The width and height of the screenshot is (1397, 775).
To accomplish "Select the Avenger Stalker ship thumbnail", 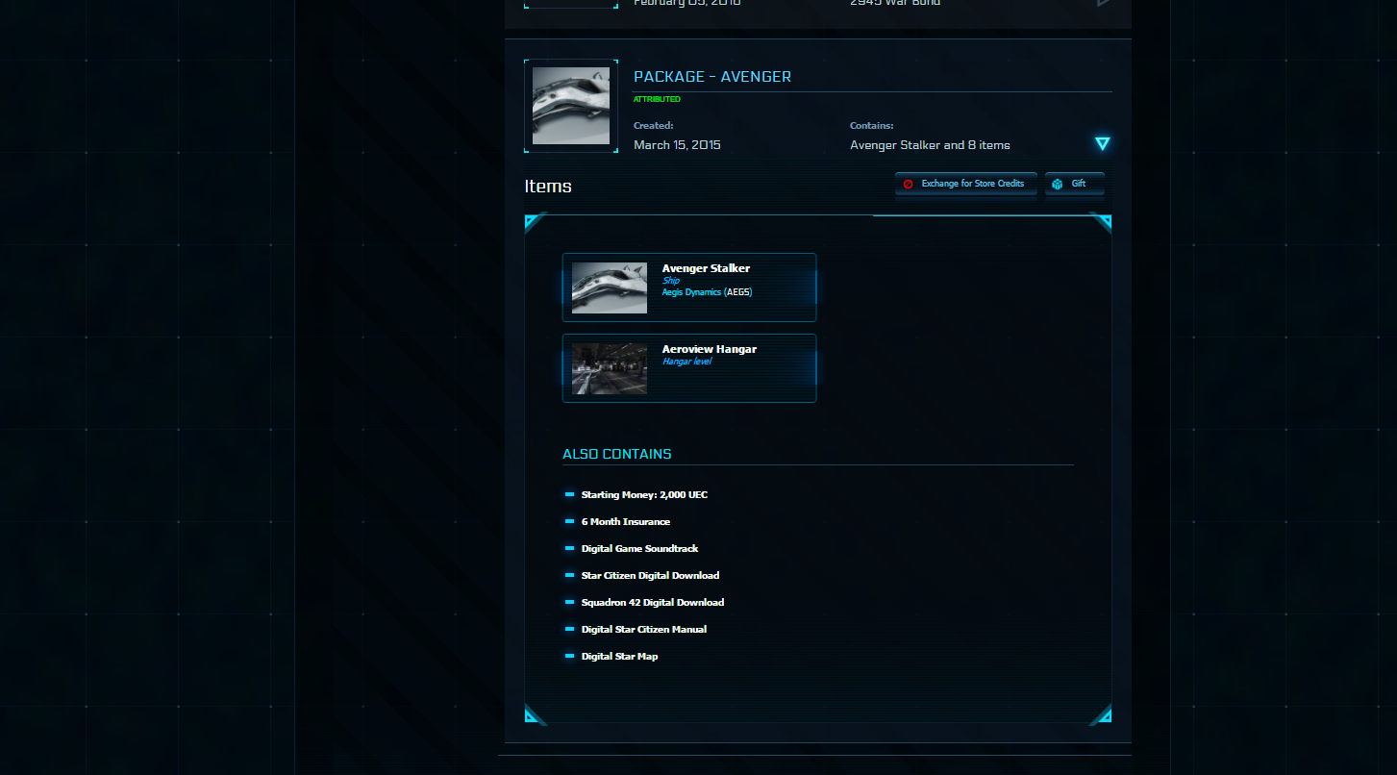I will [610, 287].
